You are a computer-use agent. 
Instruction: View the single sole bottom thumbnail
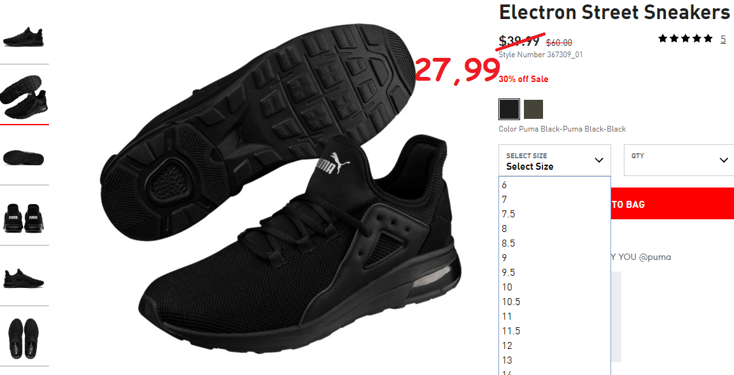click(x=24, y=157)
